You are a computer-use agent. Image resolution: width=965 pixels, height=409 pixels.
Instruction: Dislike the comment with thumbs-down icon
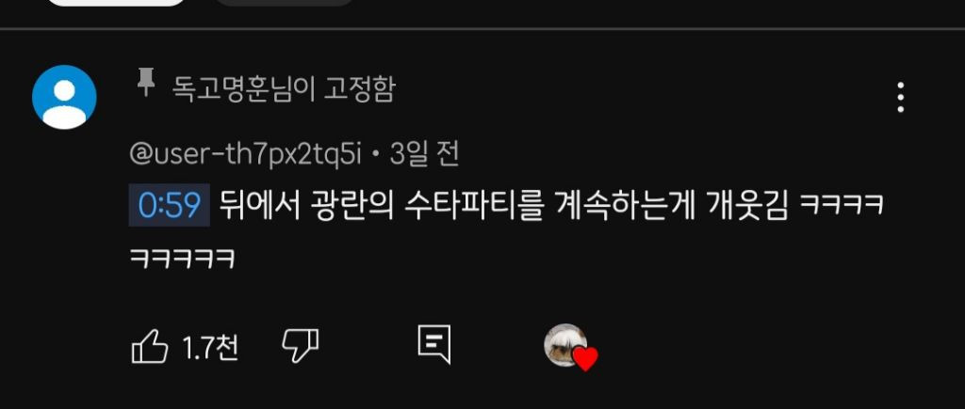301,346
